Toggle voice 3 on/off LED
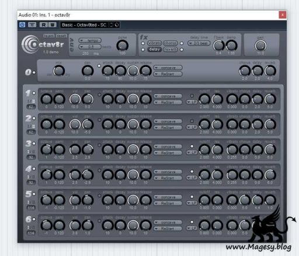Screen dimensions: 299x256 point(34,143)
